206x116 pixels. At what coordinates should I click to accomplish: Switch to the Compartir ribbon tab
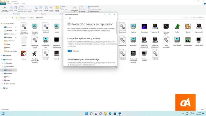click(16, 4)
